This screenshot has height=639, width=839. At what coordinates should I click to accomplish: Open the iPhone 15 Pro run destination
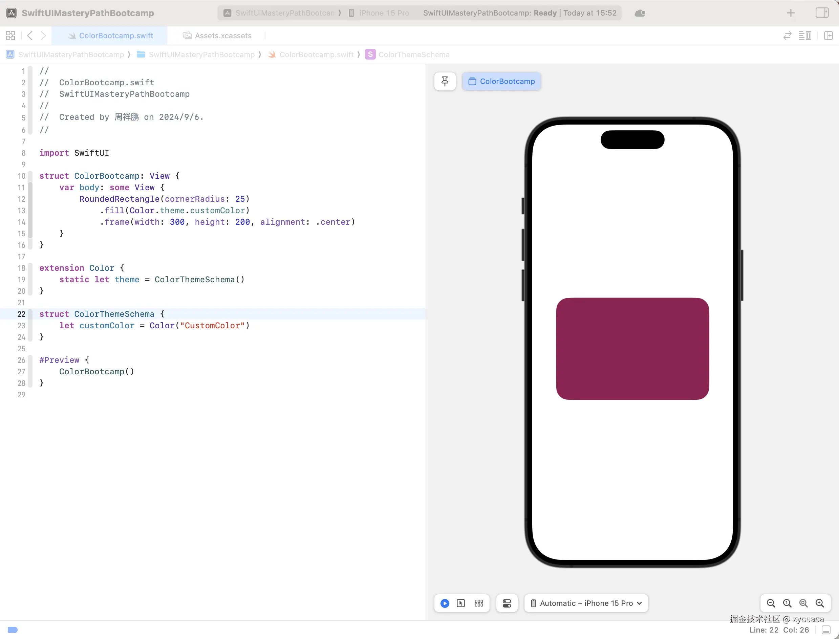coord(384,13)
